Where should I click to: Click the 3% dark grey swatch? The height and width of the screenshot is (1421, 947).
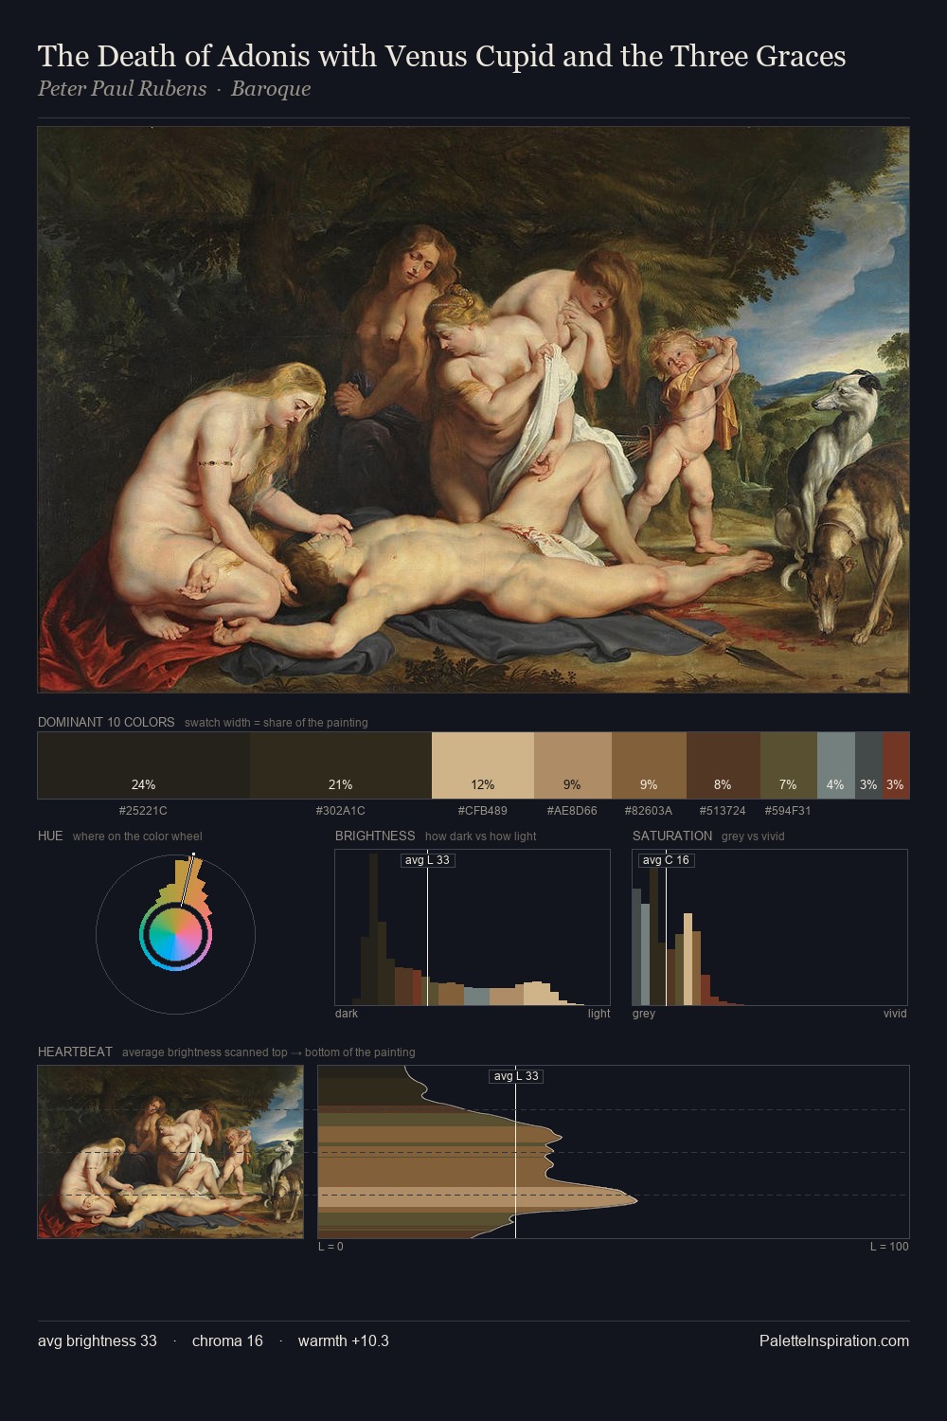point(868,765)
